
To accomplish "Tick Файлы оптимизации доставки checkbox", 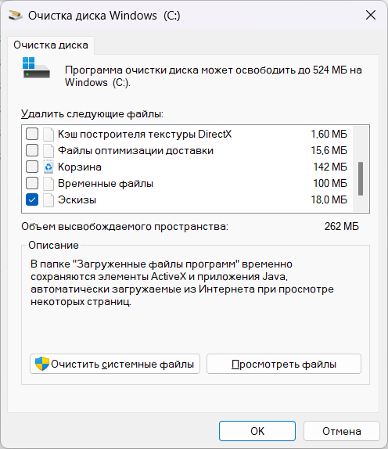I will click(x=32, y=150).
